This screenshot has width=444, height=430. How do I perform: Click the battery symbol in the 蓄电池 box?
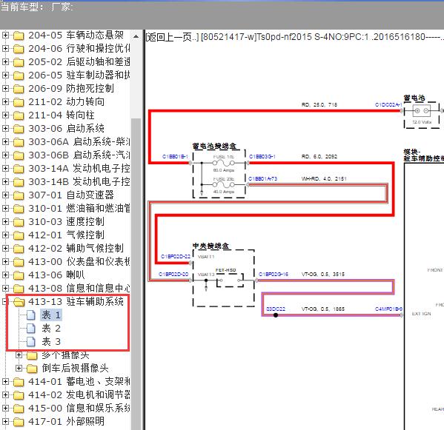[422, 111]
